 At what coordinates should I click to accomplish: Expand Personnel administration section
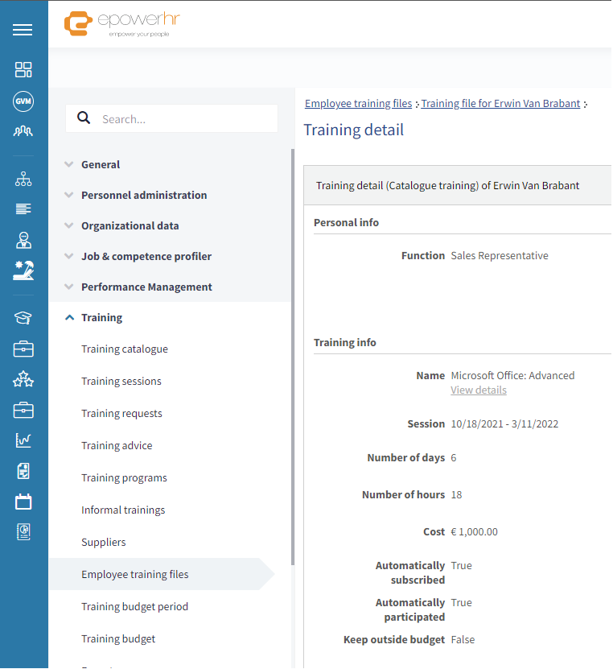(144, 196)
